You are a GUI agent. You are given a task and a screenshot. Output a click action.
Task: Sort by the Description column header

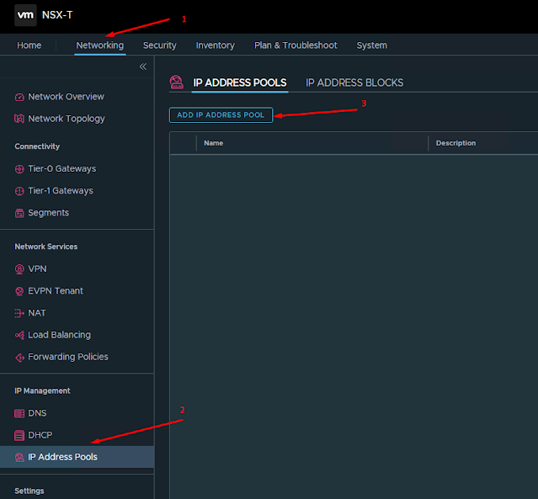[455, 143]
